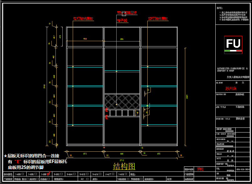The image size is (252, 184).
Task: Select the diamond lattice wine rack
Action: [x=122, y=101]
